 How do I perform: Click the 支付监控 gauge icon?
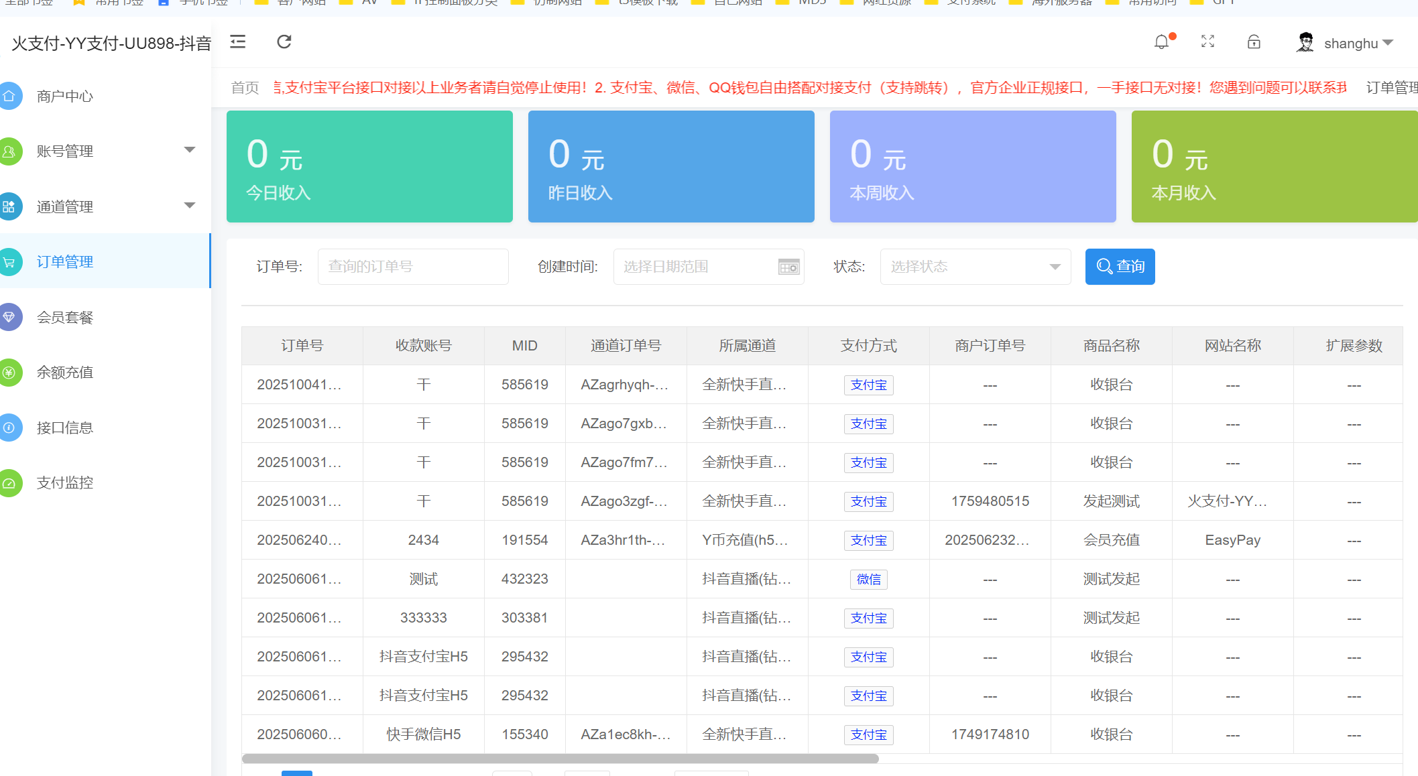[9, 482]
